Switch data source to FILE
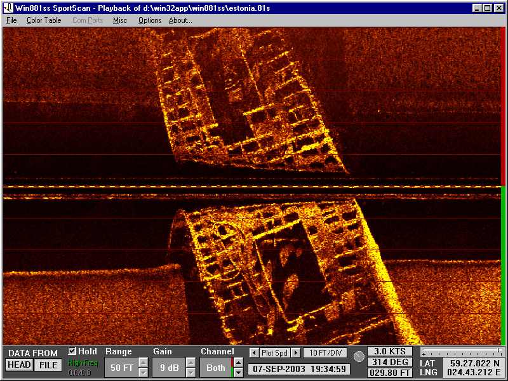Screen dimensions: 508x381 coord(46,365)
